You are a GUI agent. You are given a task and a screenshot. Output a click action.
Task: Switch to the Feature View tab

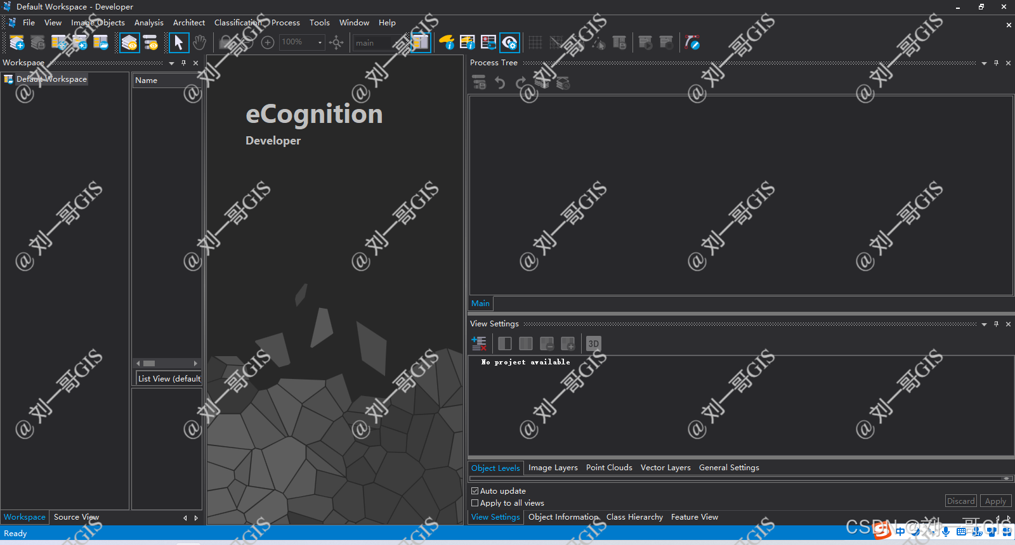(x=695, y=517)
